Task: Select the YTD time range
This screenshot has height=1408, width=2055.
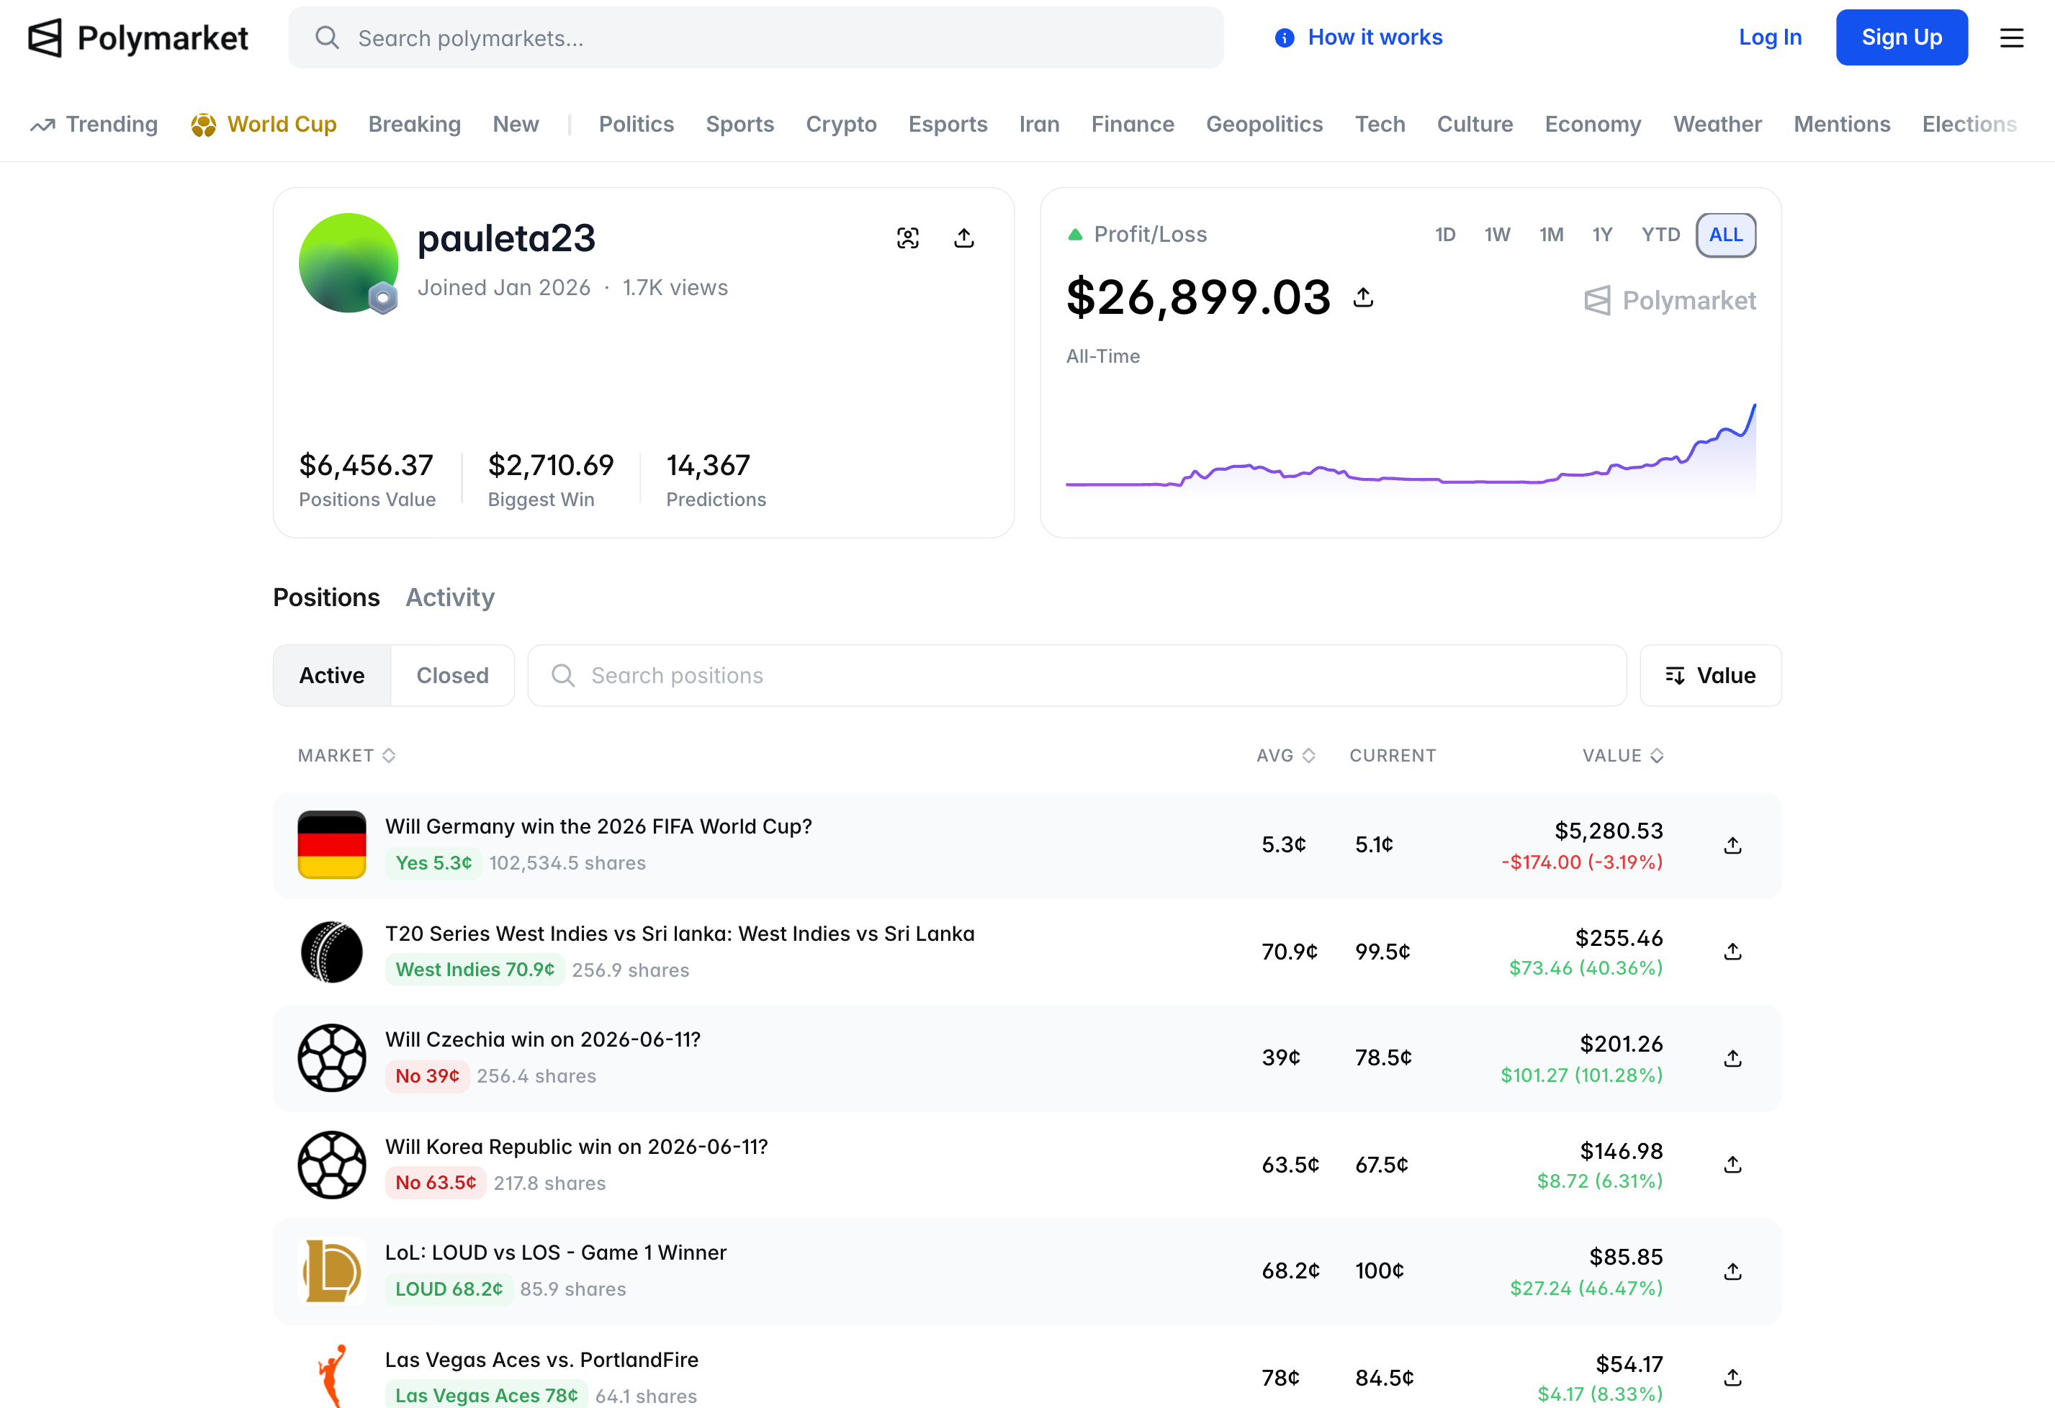Action: pyautogui.click(x=1660, y=235)
